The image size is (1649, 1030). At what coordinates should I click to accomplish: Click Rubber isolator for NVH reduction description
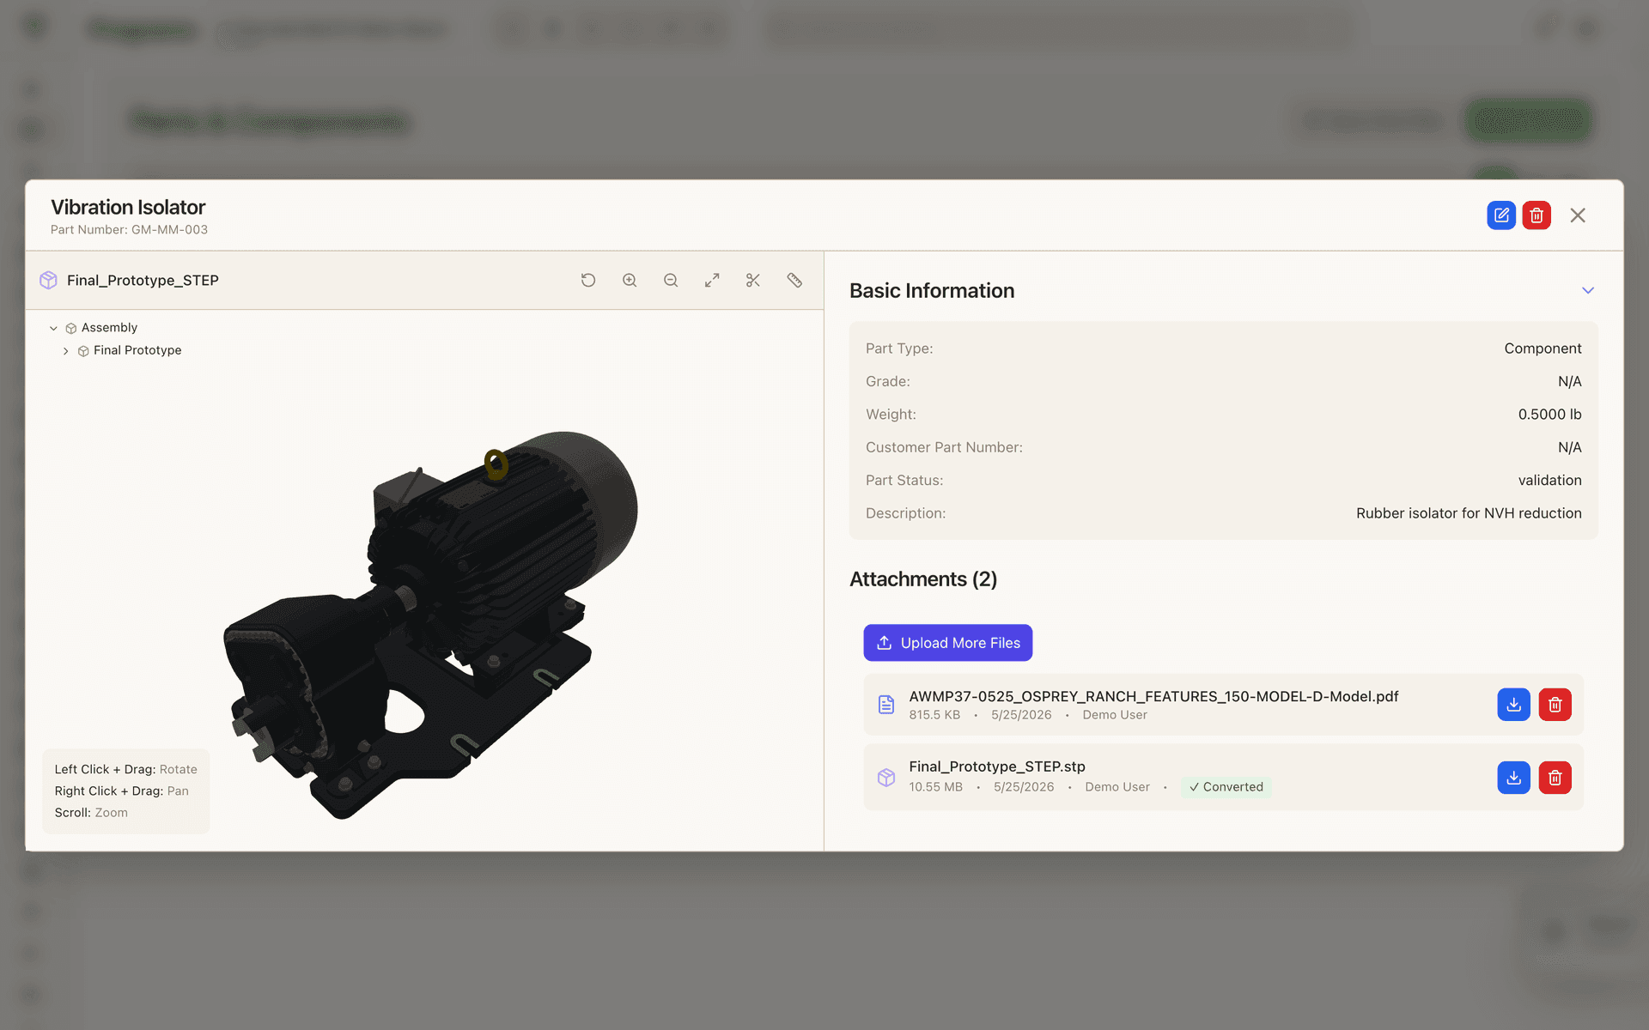pyautogui.click(x=1469, y=513)
